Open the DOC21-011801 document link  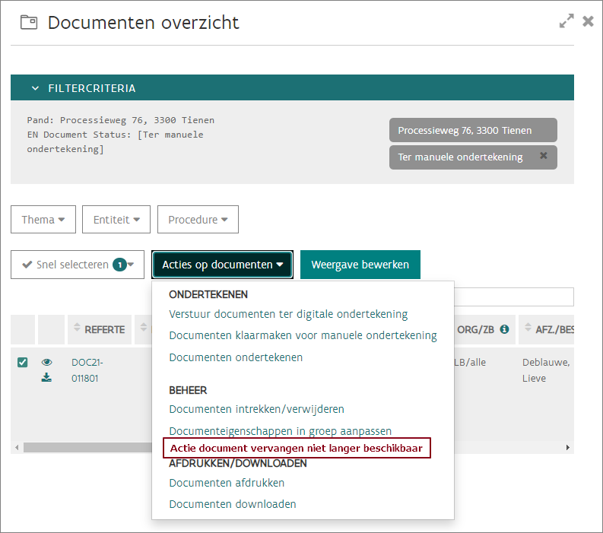(x=87, y=370)
